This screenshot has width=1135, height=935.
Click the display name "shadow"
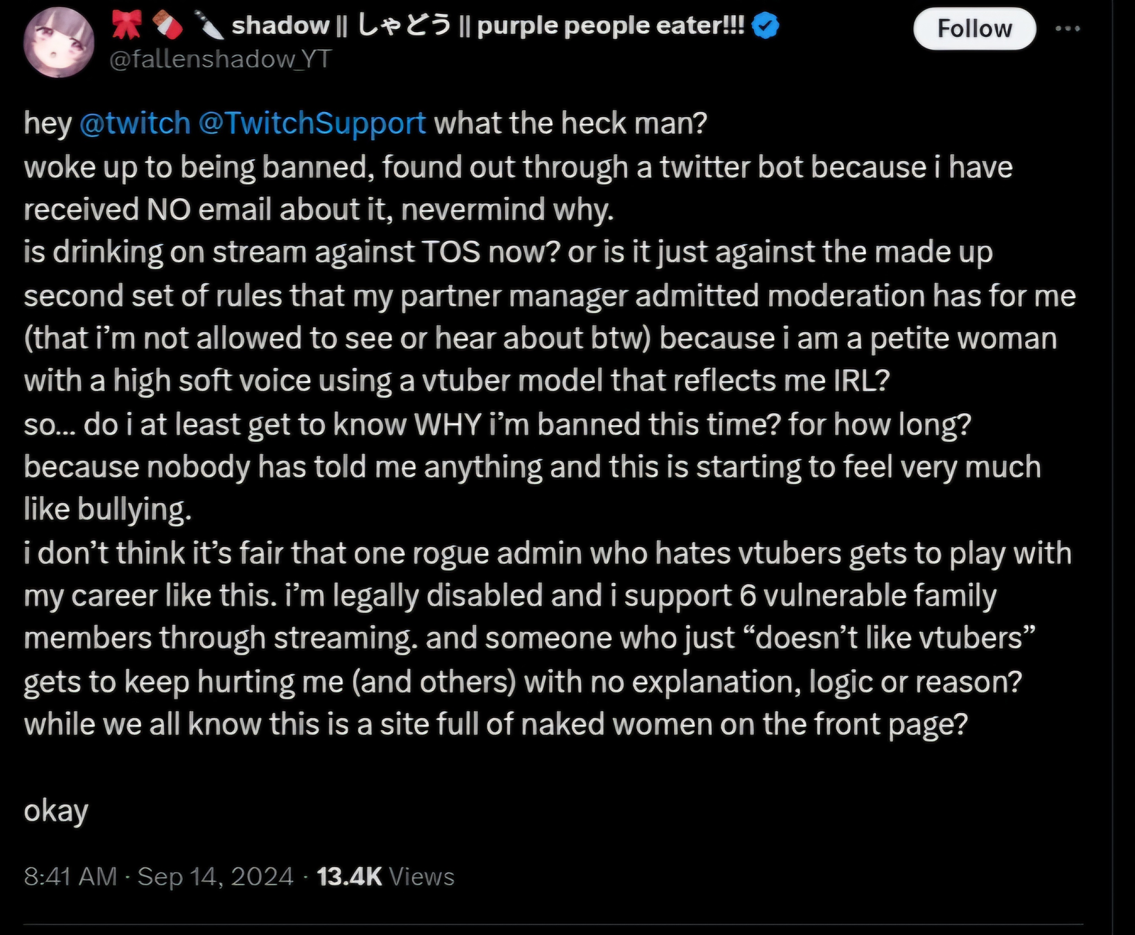[x=280, y=26]
